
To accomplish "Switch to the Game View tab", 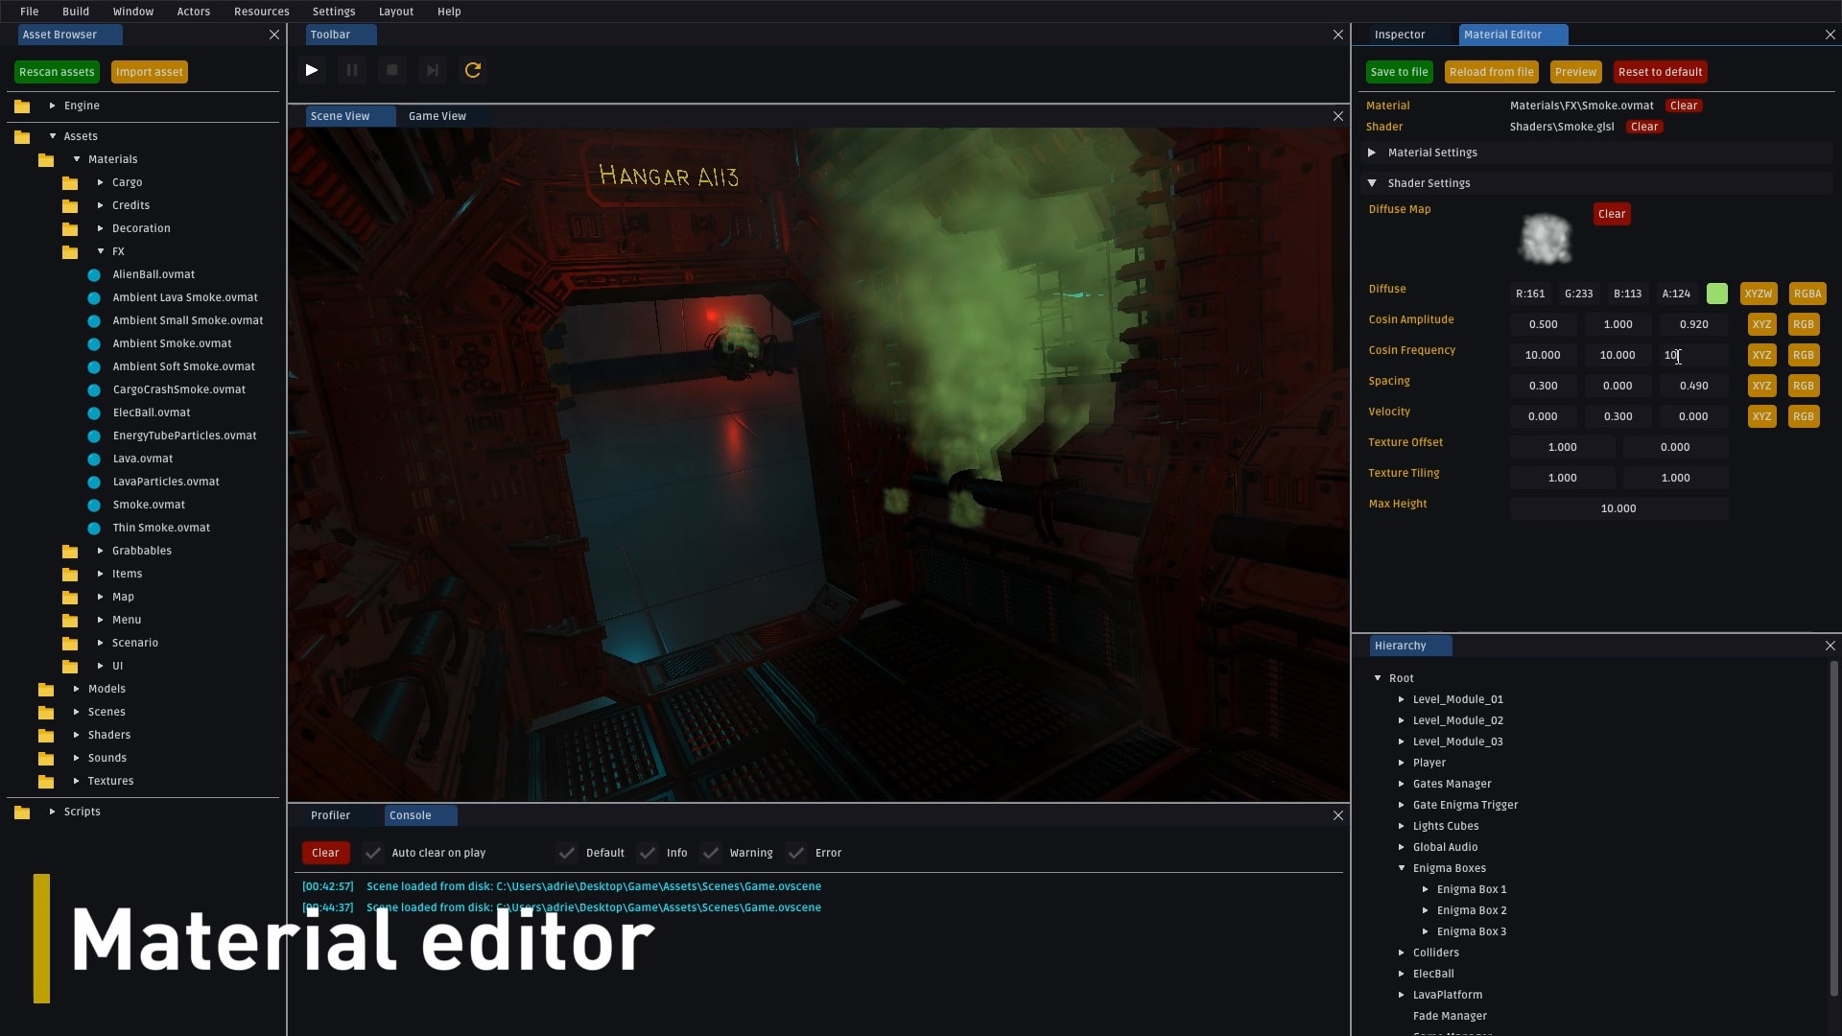I will [x=437, y=116].
